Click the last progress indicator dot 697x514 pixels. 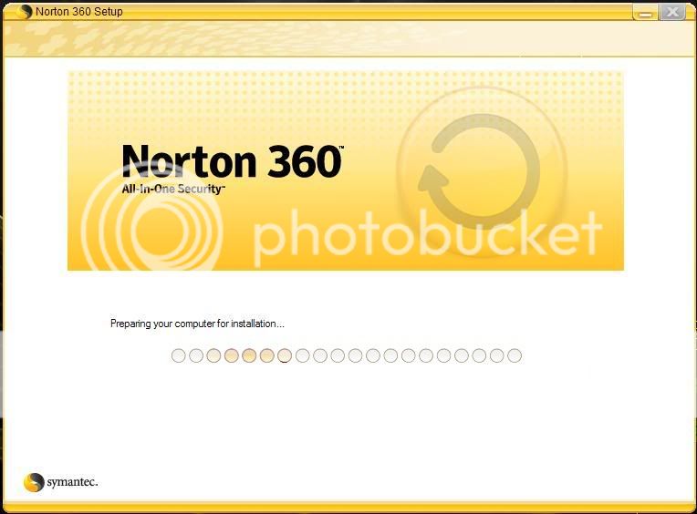(515, 355)
